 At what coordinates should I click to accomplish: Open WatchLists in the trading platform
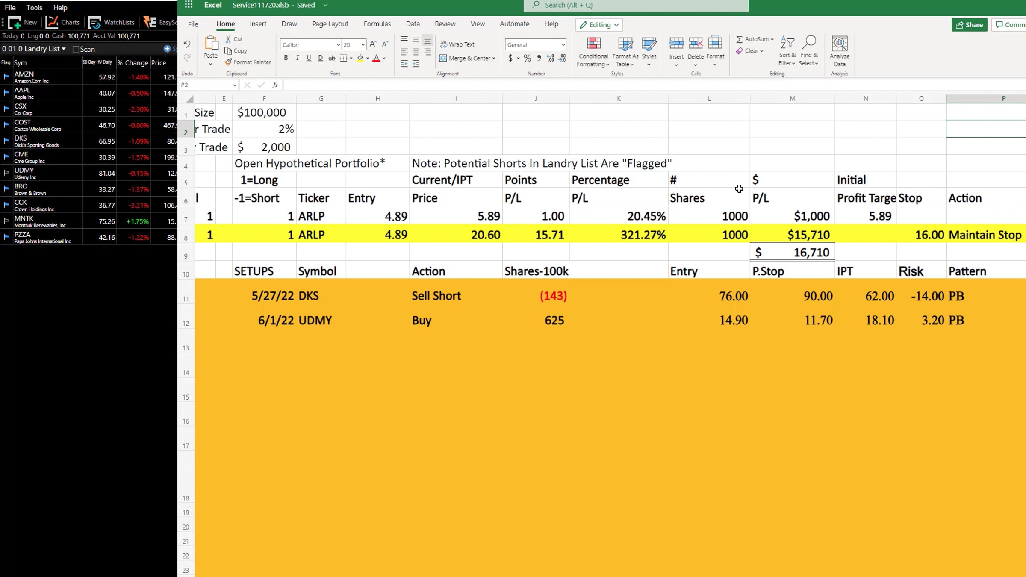click(x=112, y=22)
